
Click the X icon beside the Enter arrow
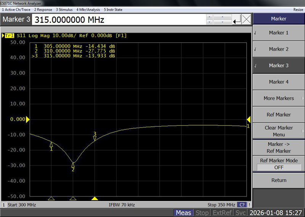pos(247,19)
